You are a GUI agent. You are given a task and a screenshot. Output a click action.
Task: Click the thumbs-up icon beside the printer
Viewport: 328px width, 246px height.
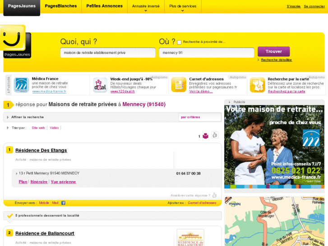coord(215,135)
